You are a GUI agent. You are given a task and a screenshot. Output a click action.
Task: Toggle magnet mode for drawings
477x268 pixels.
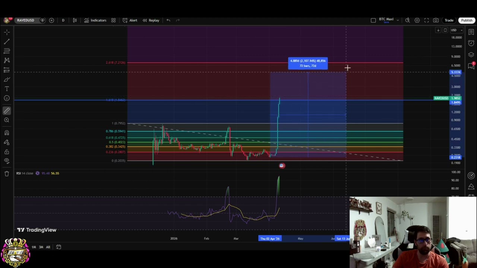7,133
